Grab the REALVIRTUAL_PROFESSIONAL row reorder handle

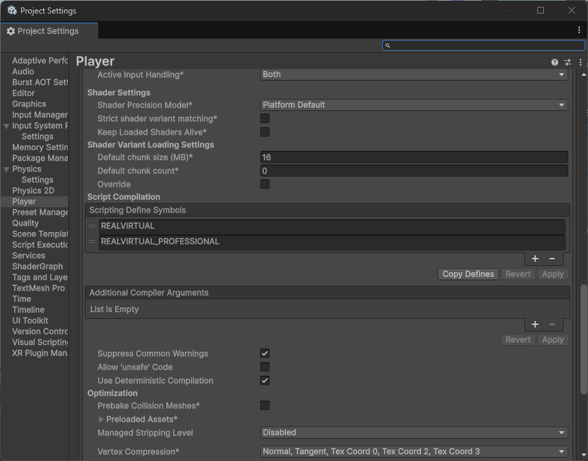(92, 242)
